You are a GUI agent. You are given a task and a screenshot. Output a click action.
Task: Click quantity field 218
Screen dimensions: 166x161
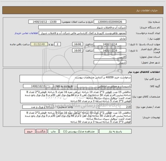pos(115,107)
